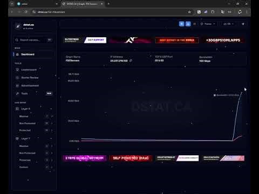Open the Leaderboard tool
Screen dimensions: 259x194
29,70
